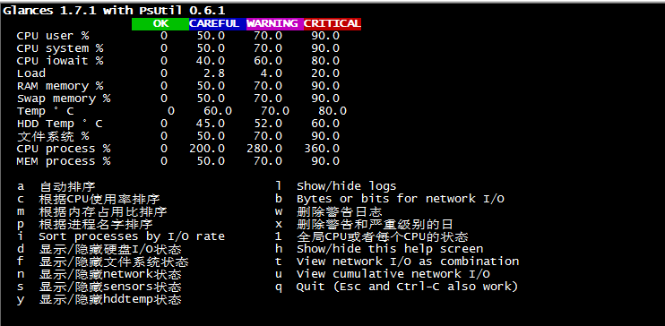Click CPU process critical value 360.0
This screenshot has height=326, width=665.
(322, 149)
